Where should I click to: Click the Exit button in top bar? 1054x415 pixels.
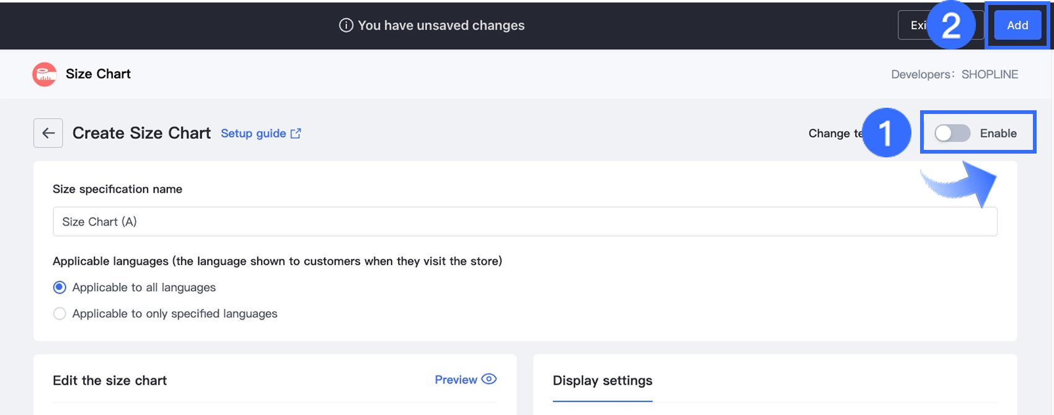tap(914, 25)
